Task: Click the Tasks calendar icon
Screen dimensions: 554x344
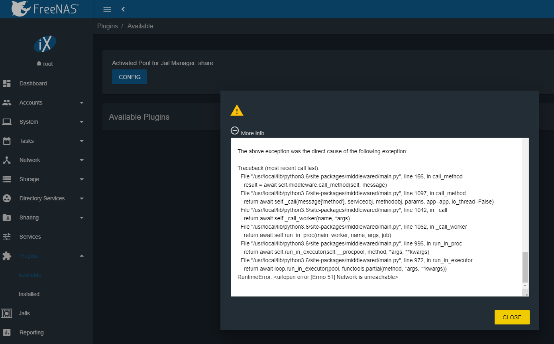Action: [x=7, y=141]
